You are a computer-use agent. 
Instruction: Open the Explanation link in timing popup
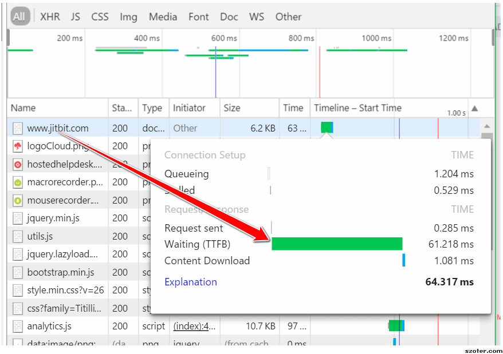click(190, 282)
